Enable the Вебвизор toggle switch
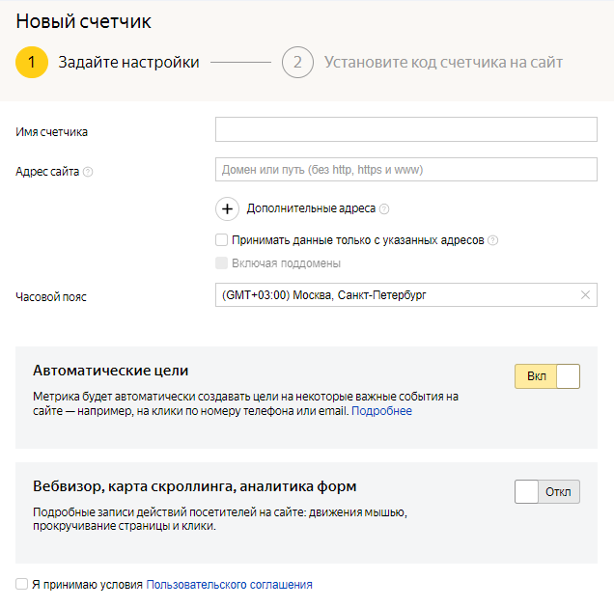 547,491
